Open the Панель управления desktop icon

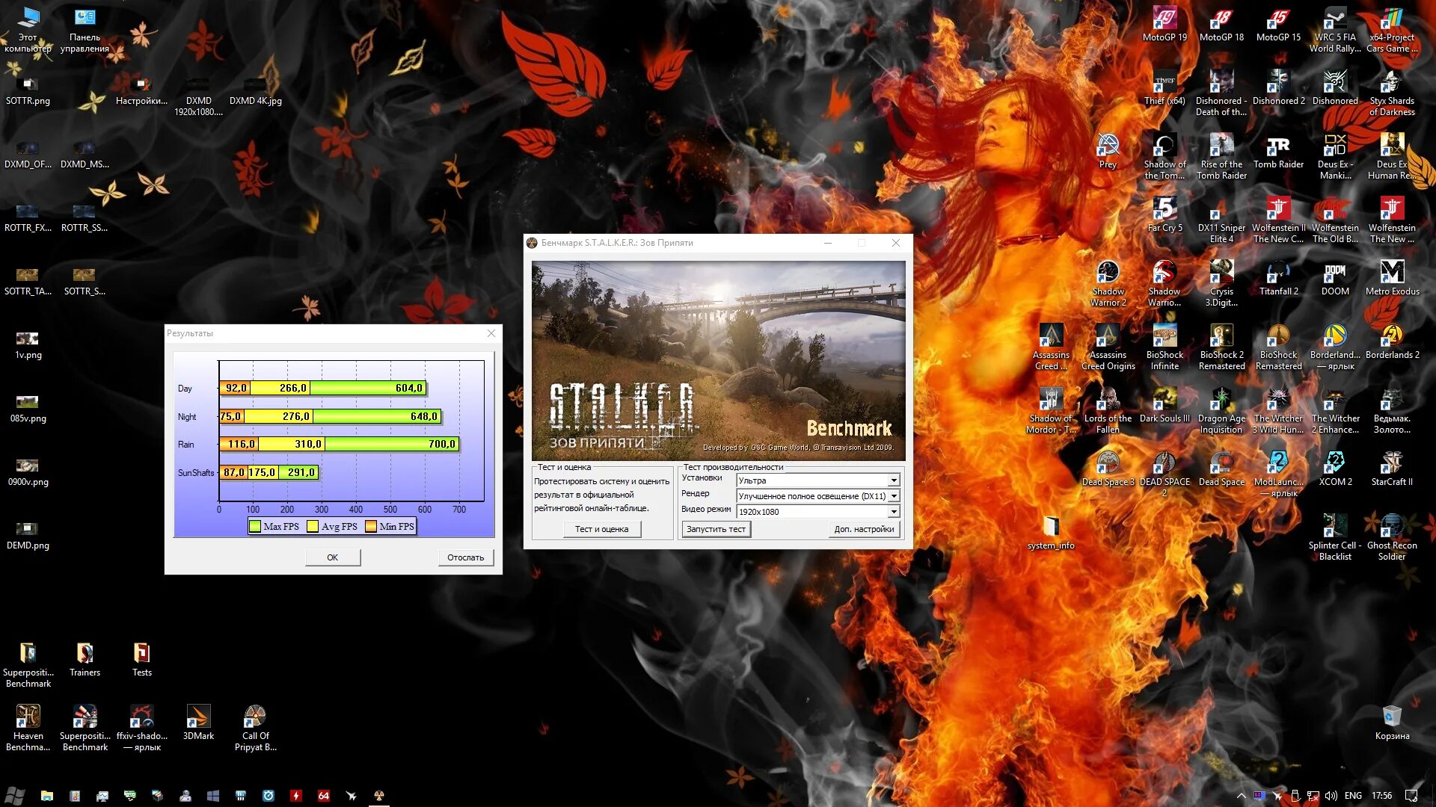pos(85,30)
